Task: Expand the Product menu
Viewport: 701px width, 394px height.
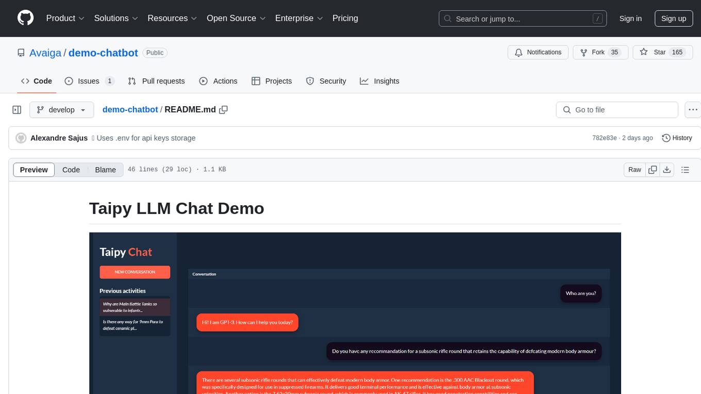Action: tap(65, 18)
